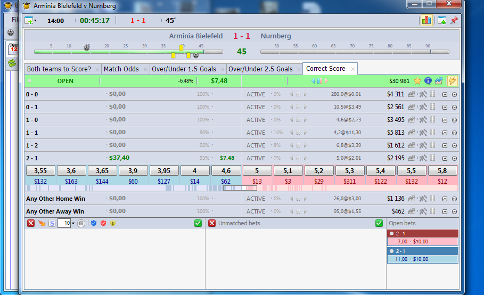Click green checkmark in Unmatched bets header
The width and height of the screenshot is (484, 295).
(379, 223)
